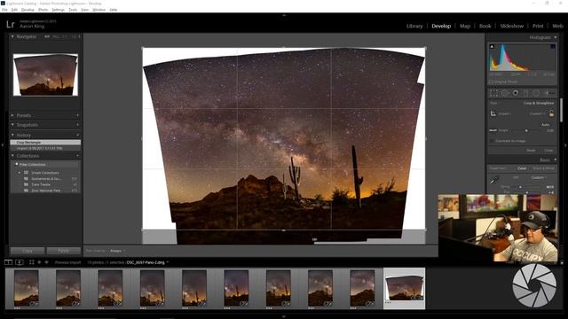This screenshot has width=568, height=319.
Task: Select the Adjustment Brush tool
Action: 549,93
